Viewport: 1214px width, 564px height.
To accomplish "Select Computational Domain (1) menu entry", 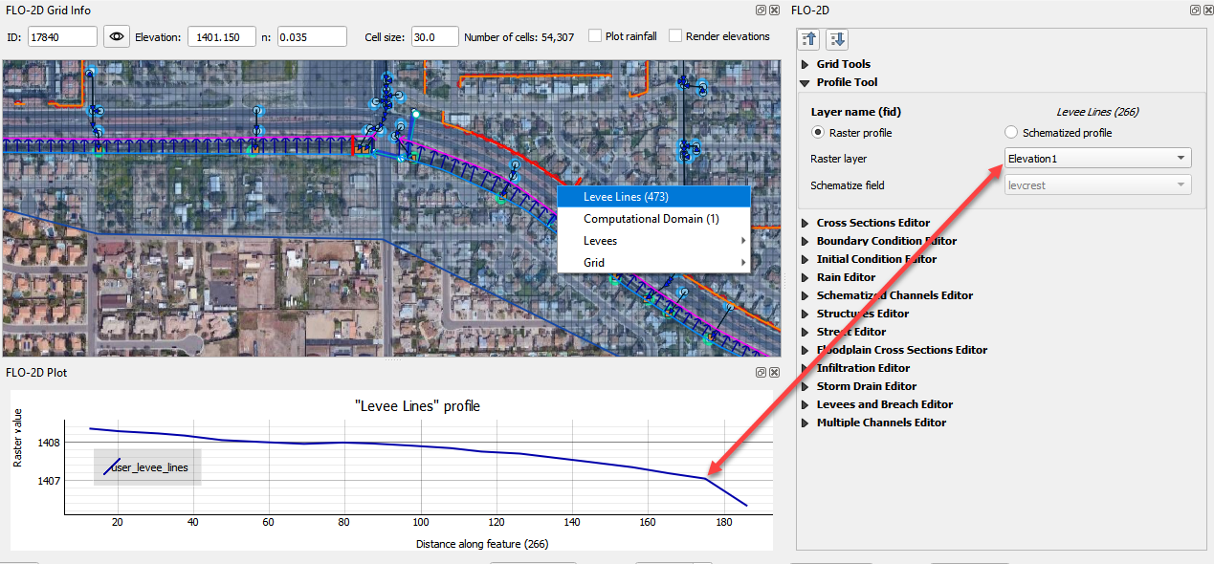I will click(653, 219).
